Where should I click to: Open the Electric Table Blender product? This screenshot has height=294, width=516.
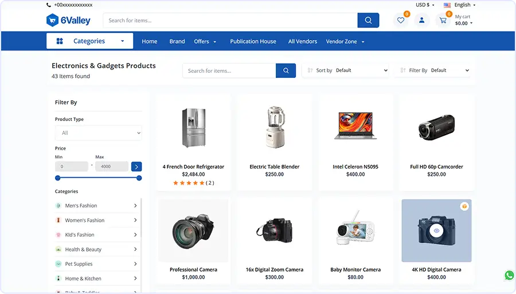coord(274,167)
